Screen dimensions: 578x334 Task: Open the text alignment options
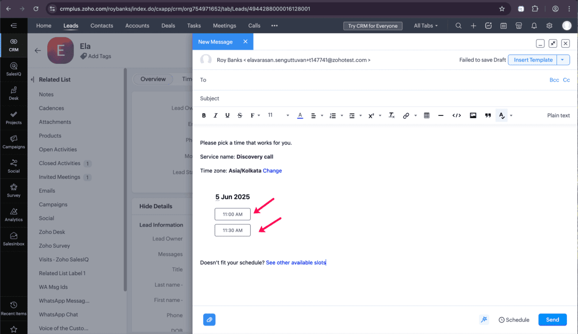click(x=316, y=115)
